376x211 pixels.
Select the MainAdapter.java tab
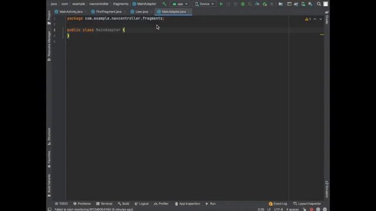173,12
